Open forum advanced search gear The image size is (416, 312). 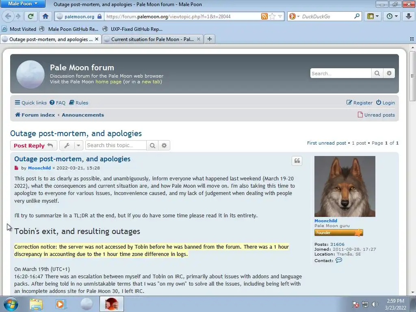point(389,73)
